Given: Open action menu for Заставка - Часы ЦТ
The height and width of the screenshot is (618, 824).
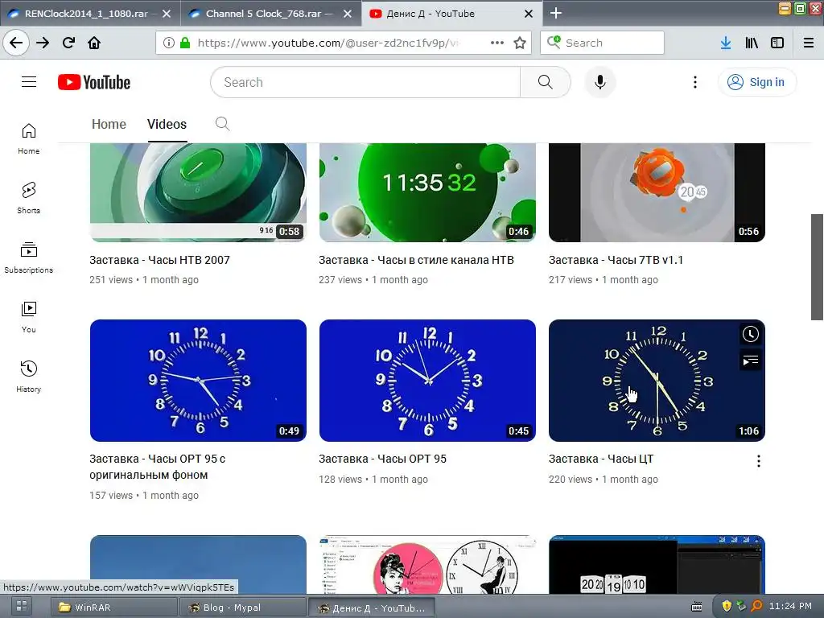Looking at the screenshot, I should coord(758,461).
